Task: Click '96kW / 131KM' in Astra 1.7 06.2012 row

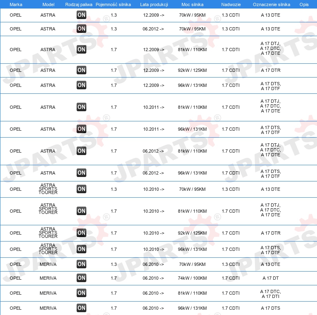Action: click(x=192, y=173)
